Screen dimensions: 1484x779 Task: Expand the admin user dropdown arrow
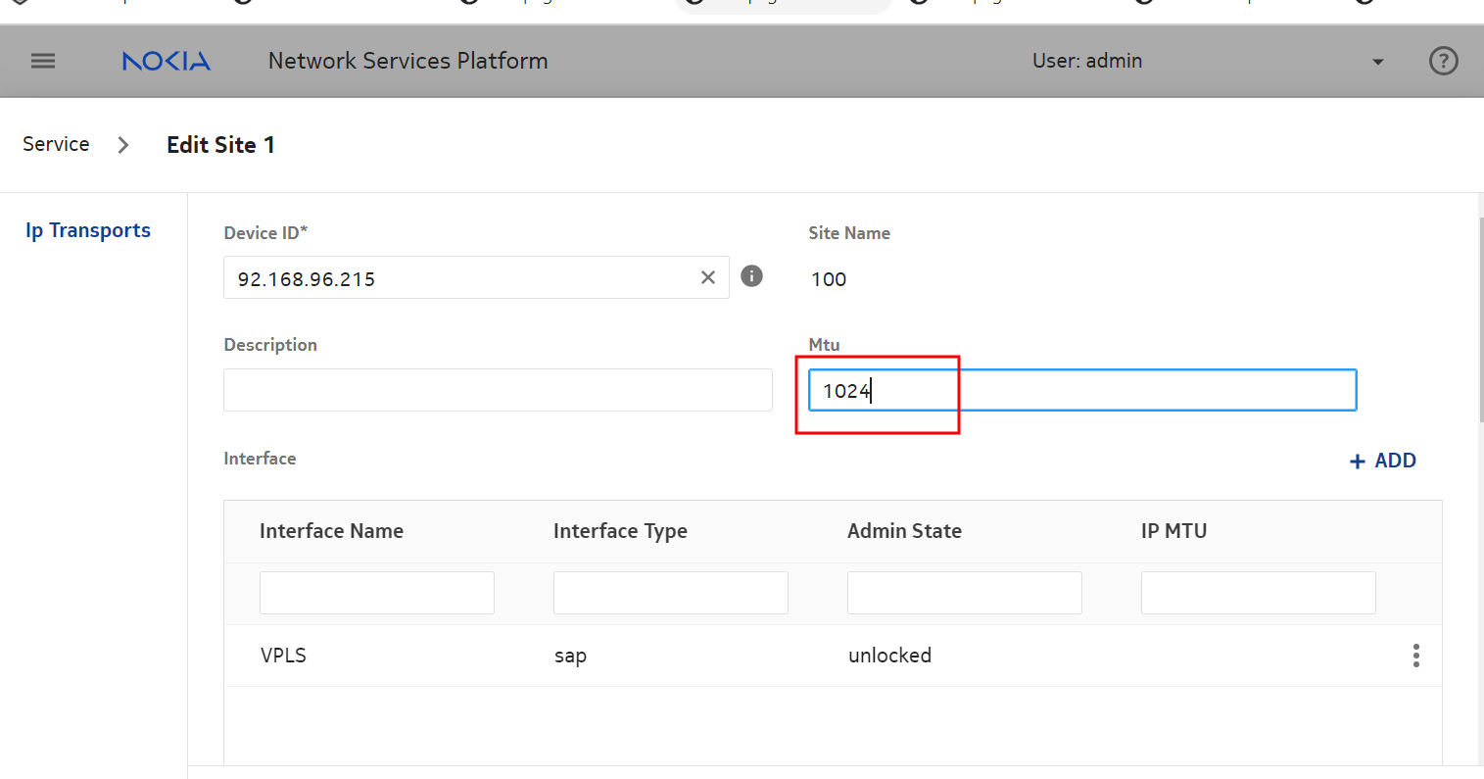coord(1377,62)
